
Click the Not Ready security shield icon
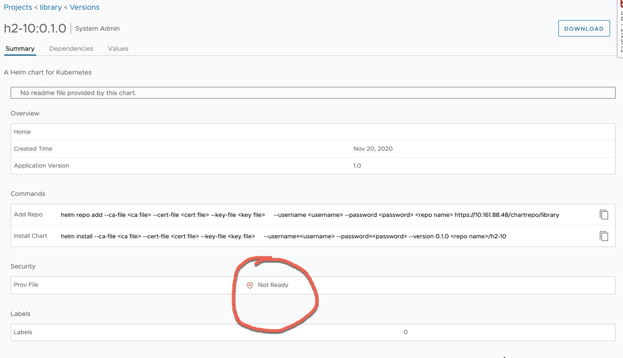250,284
